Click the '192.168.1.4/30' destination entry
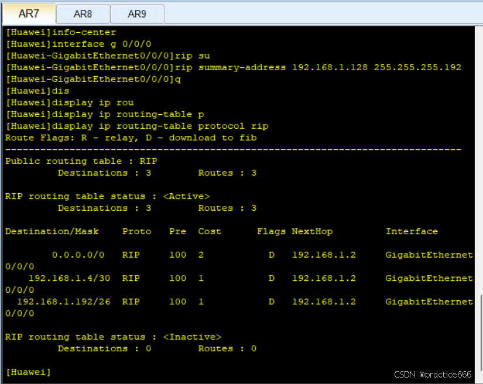The height and width of the screenshot is (384, 483). pos(69,279)
